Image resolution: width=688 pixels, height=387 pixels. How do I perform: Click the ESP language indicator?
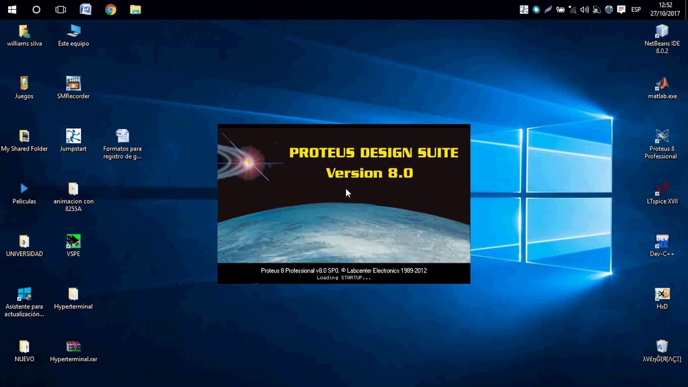636,10
